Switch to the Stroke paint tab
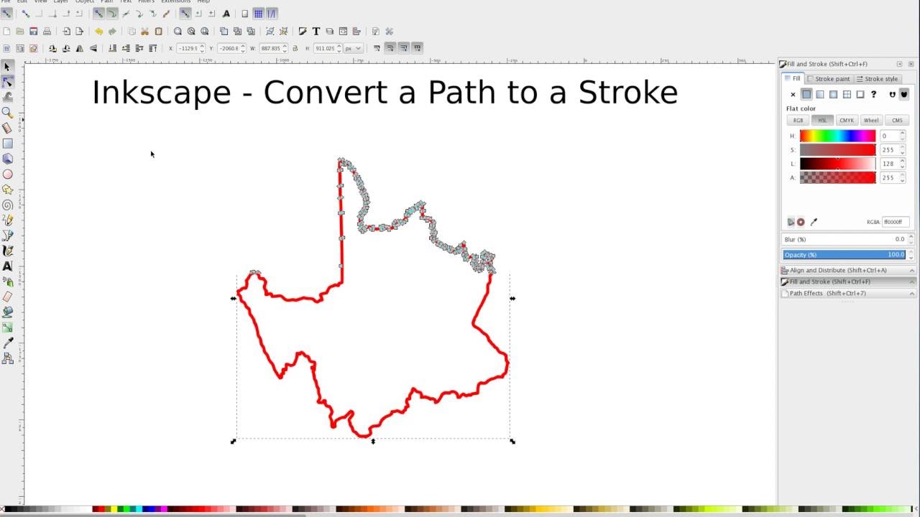This screenshot has height=517, width=920. click(x=829, y=79)
